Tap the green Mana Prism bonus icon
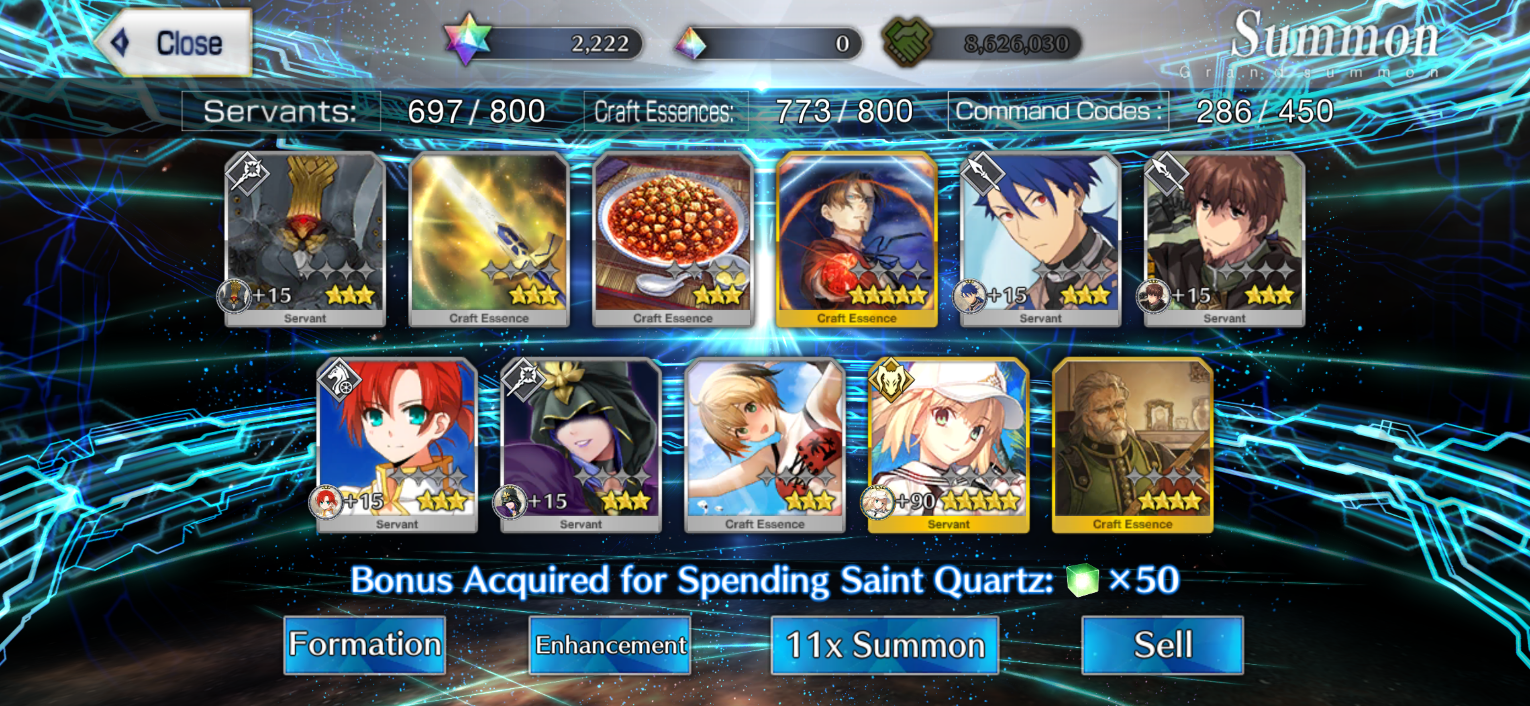 [1082, 580]
